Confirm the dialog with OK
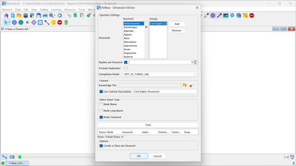This screenshot has height=166, width=296. click(139, 156)
